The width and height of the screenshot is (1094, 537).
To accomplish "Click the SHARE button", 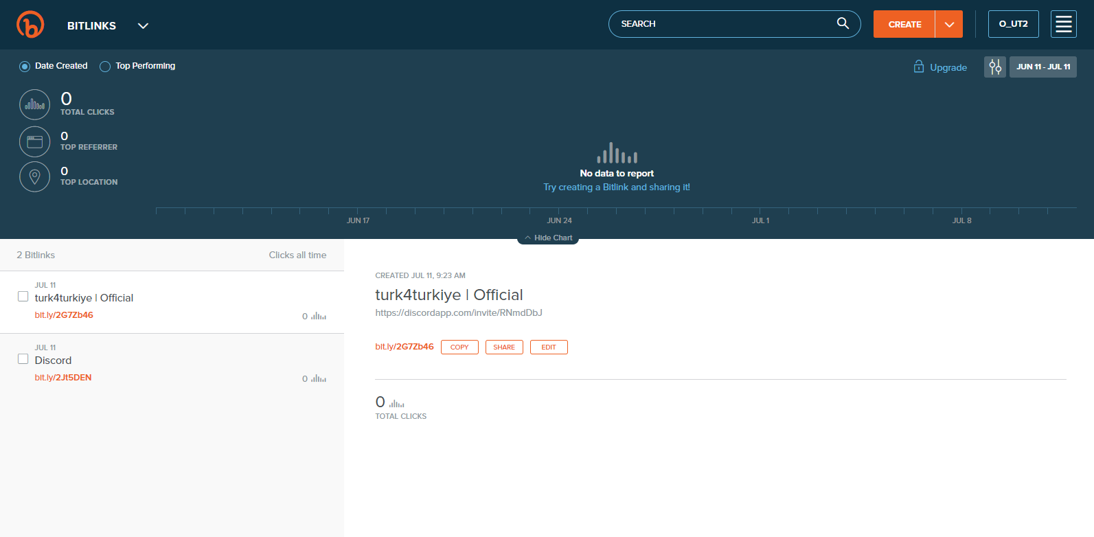I will click(x=504, y=347).
